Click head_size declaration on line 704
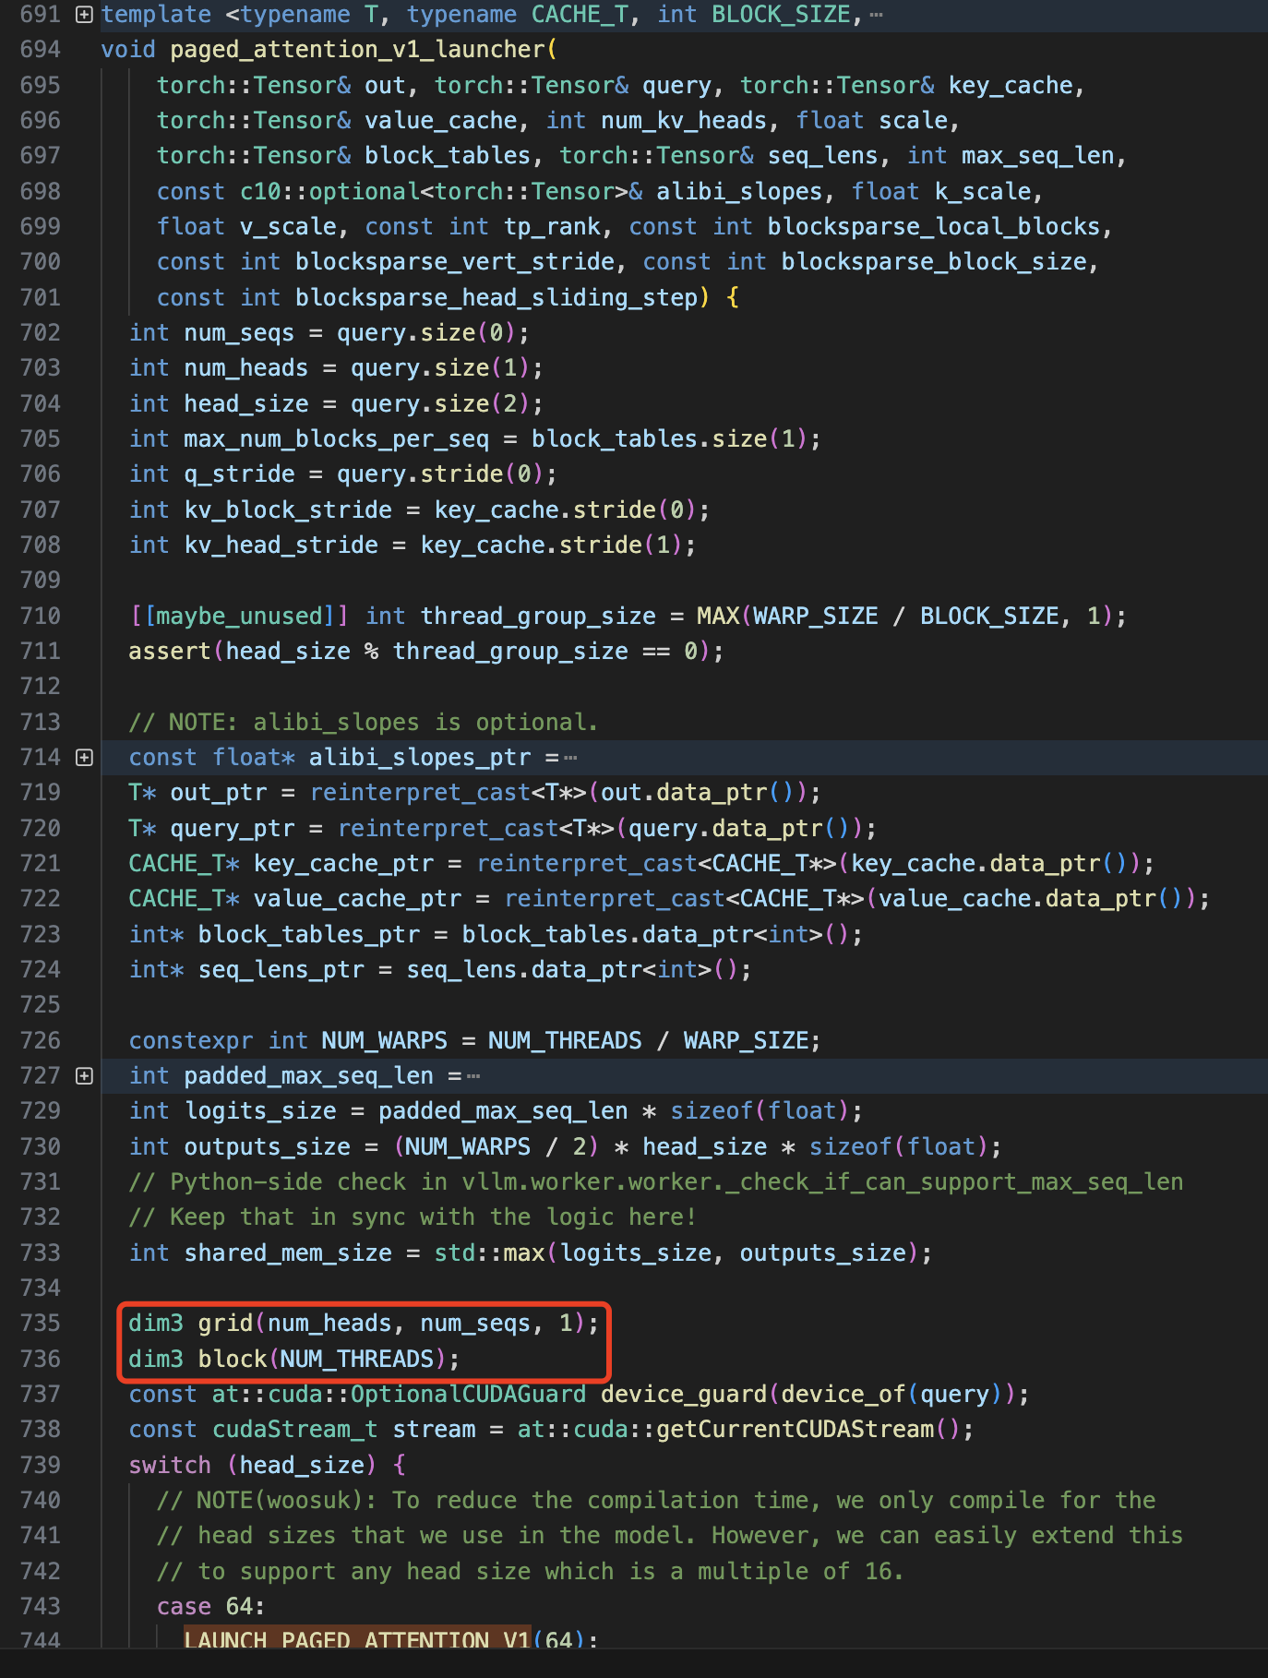 (x=245, y=403)
